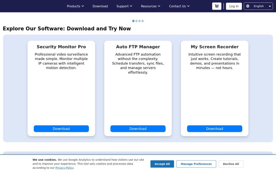
Task: Decline All cookies
Action: tap(231, 164)
